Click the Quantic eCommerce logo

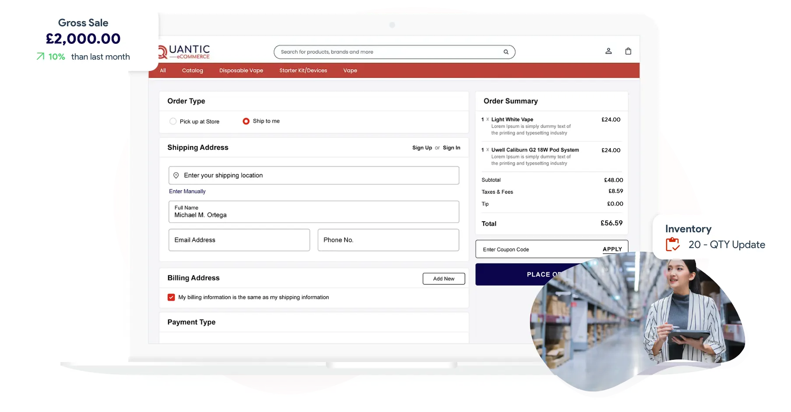coord(184,52)
